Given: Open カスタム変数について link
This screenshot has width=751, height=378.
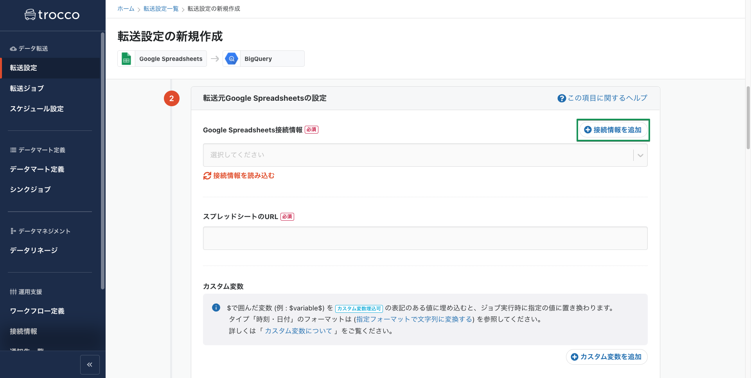Looking at the screenshot, I should (298, 331).
